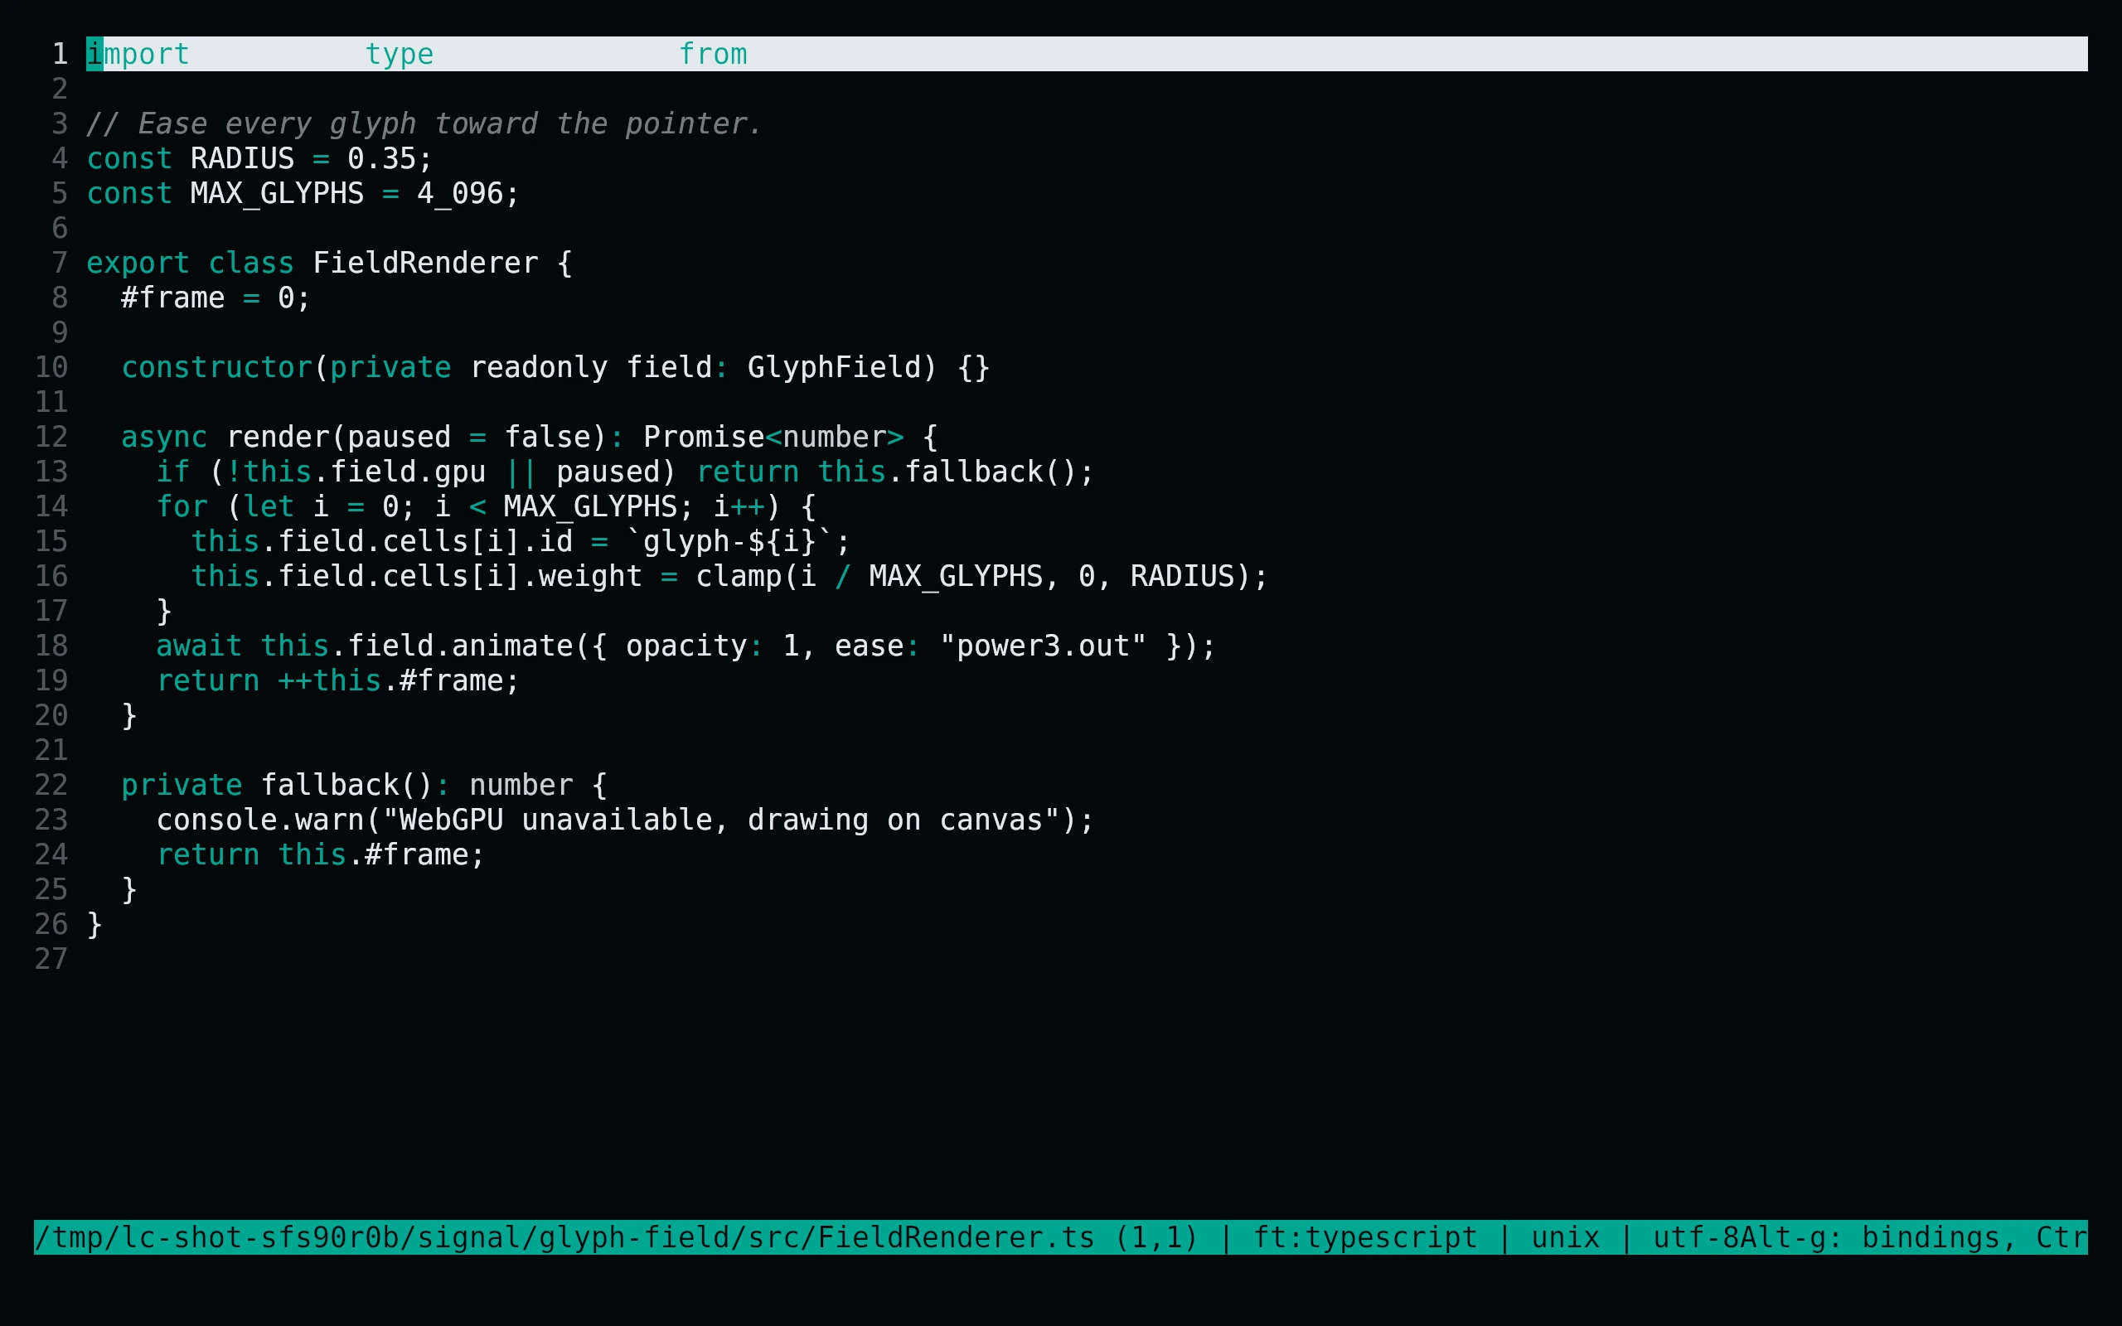Click the 'import' keyword on line 1
The image size is (2122, 1326).
pyautogui.click(x=138, y=55)
